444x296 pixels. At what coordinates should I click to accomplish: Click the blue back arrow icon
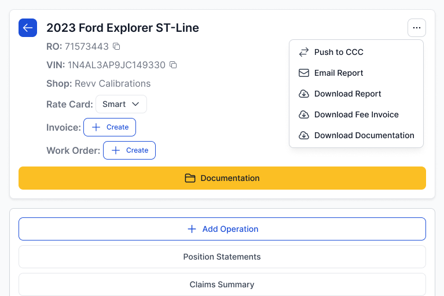28,28
